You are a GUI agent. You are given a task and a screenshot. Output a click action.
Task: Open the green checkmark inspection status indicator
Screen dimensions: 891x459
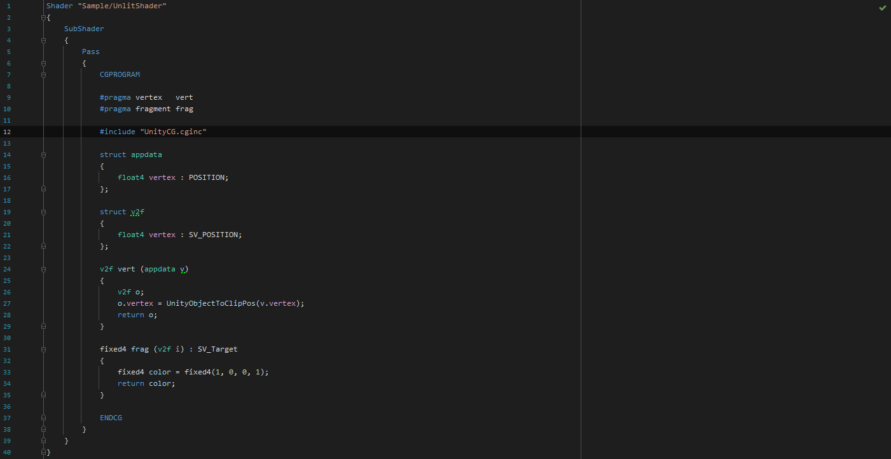pyautogui.click(x=882, y=8)
